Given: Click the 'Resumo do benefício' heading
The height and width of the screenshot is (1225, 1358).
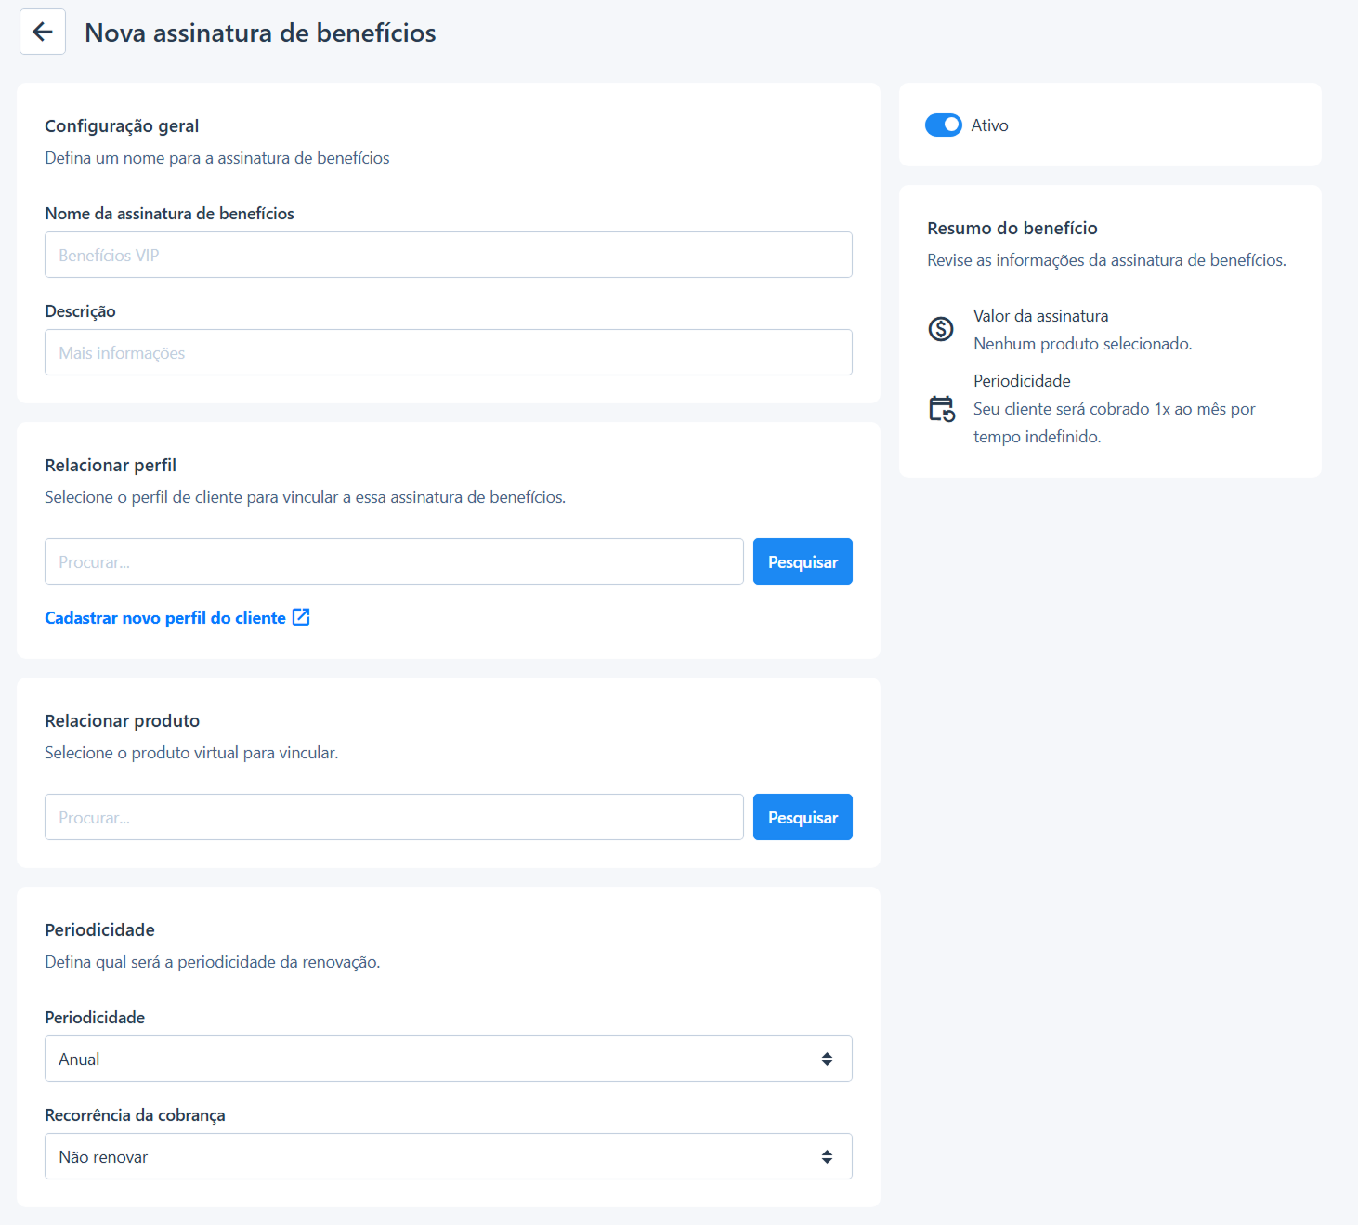Looking at the screenshot, I should 1012,228.
